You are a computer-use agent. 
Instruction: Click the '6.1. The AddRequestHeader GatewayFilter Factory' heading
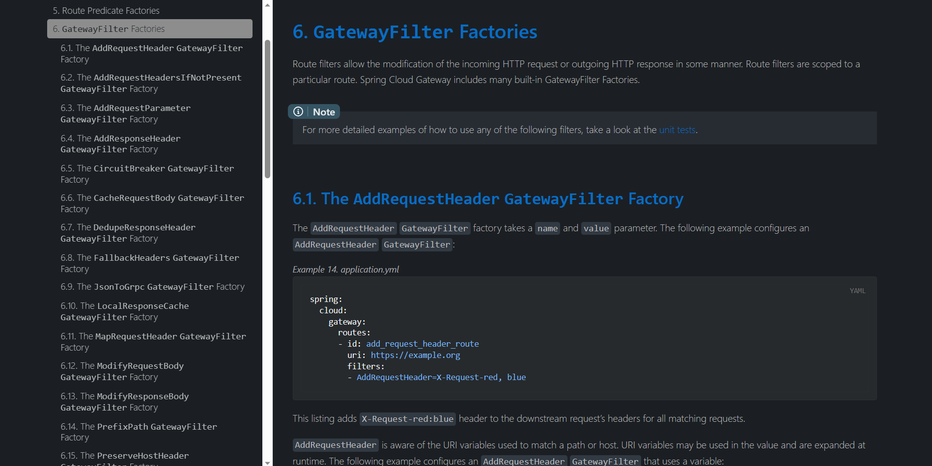pyautogui.click(x=488, y=199)
